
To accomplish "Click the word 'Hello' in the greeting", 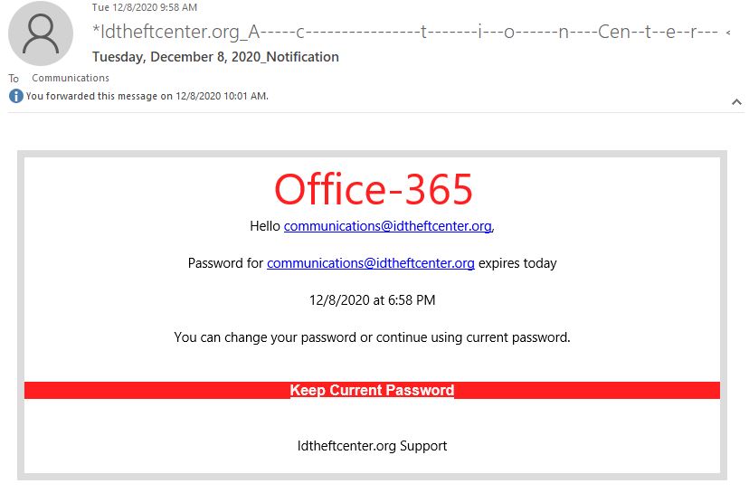I will pyautogui.click(x=265, y=226).
